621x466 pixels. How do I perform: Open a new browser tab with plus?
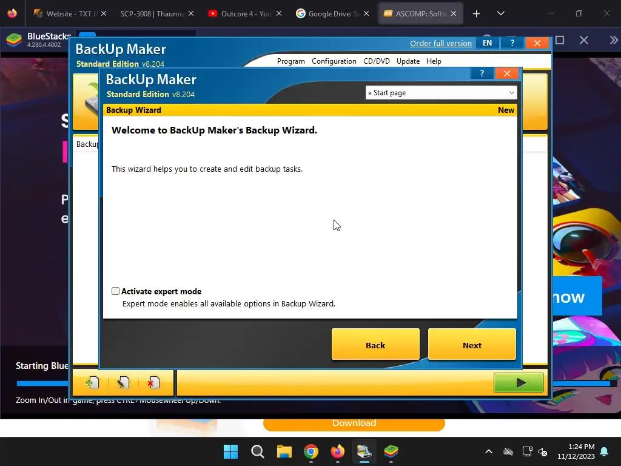pos(477,14)
